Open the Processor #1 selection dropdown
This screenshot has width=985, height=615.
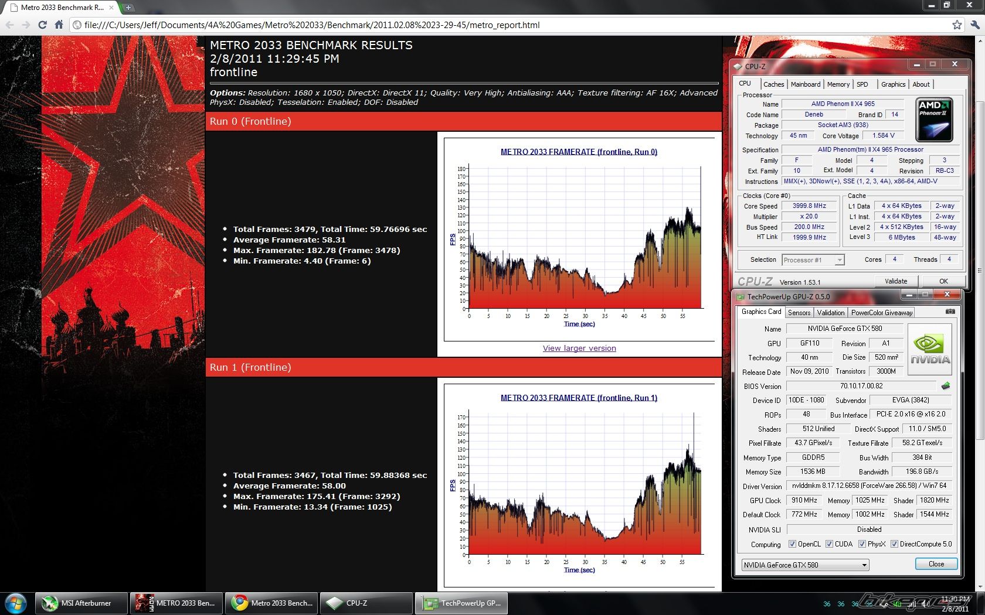[x=813, y=260]
